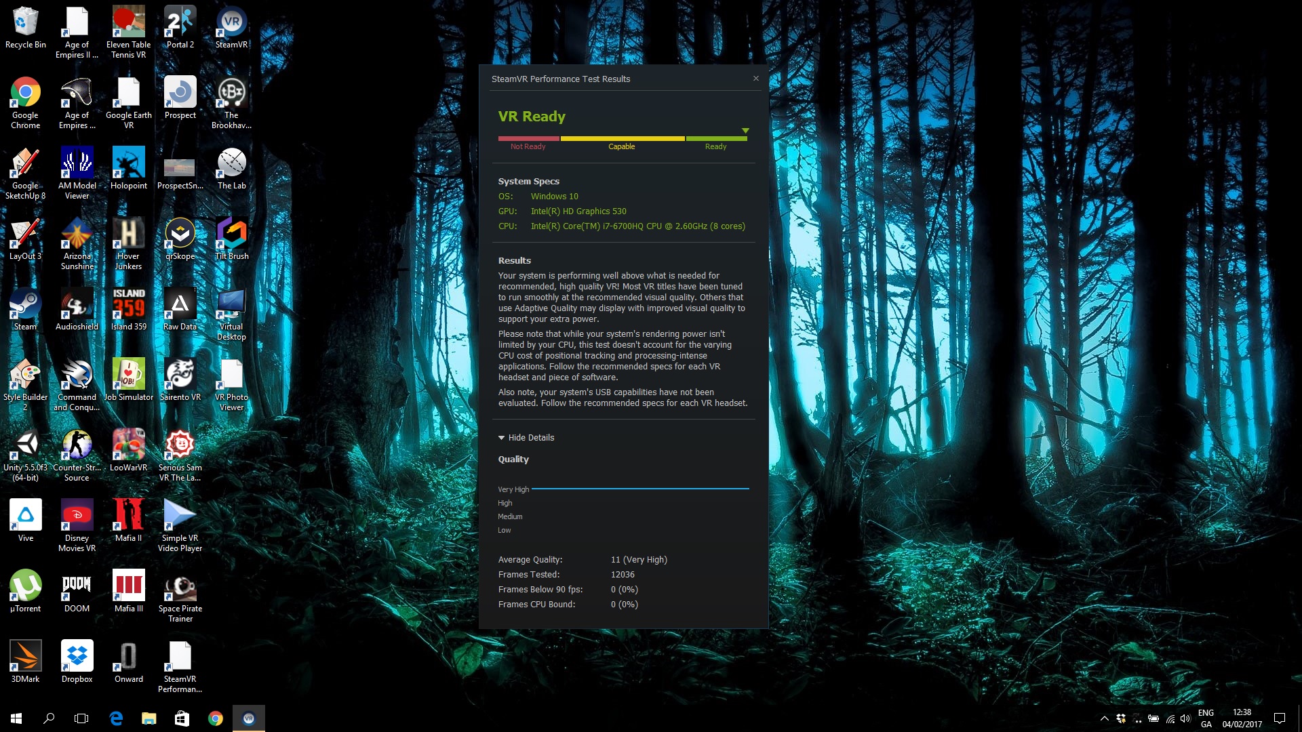Open the AM Model Viewer icon
This screenshot has width=1302, height=732.
point(77,174)
